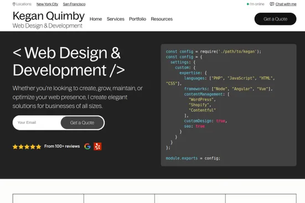
Task: Click the seo: true code line
Action: [x=194, y=126]
